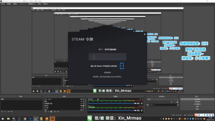This screenshot has width=215, height=121.
Task: Toggle visibility of 视频捕获设备 source
Action: pos(81,104)
